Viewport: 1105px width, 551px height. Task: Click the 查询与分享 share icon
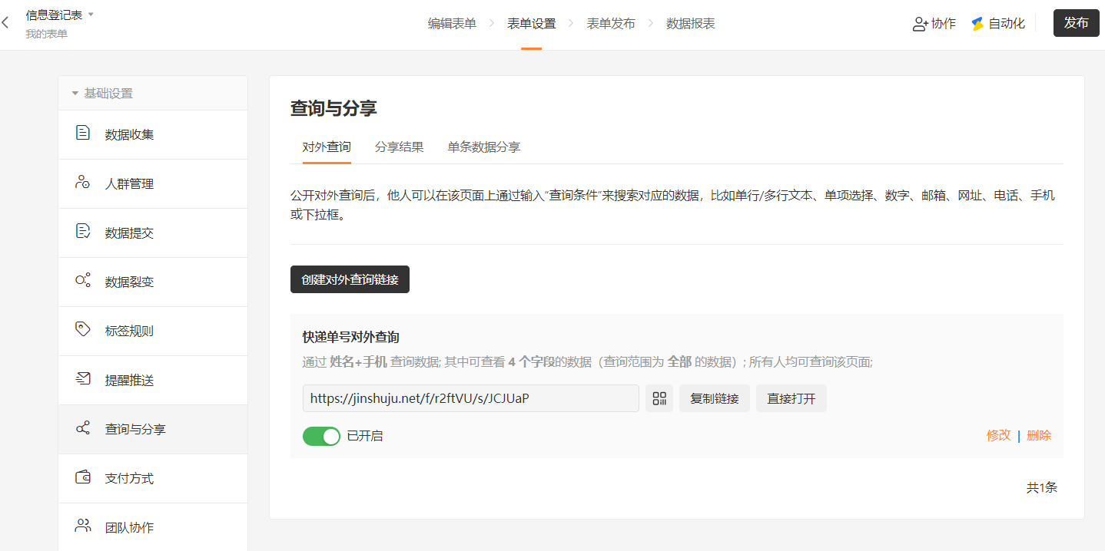coord(82,428)
